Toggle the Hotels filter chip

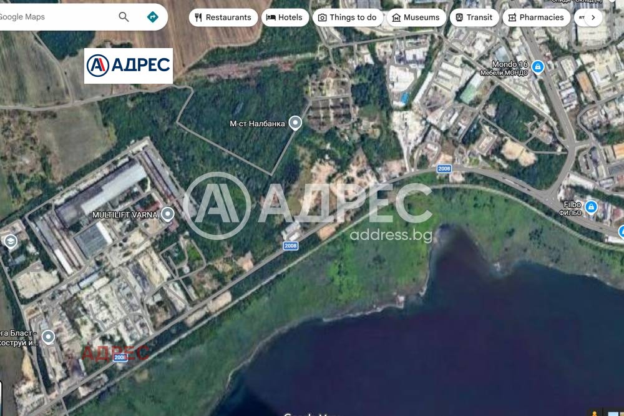285,17
